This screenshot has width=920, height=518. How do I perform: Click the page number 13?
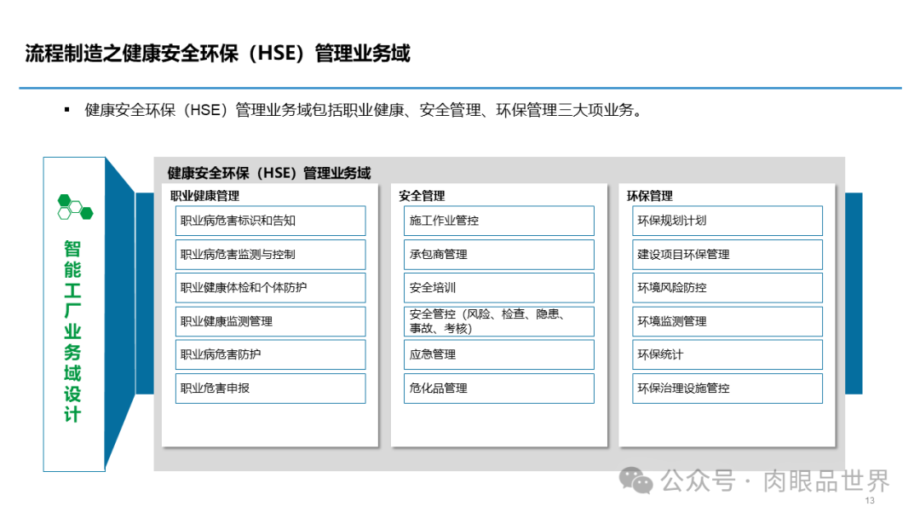click(870, 500)
